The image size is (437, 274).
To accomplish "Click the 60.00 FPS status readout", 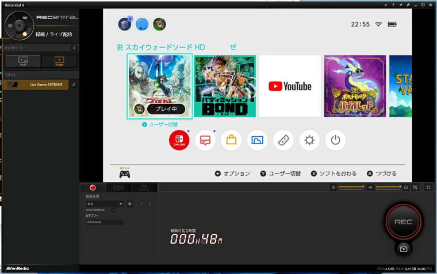I will pyautogui.click(x=424, y=269).
